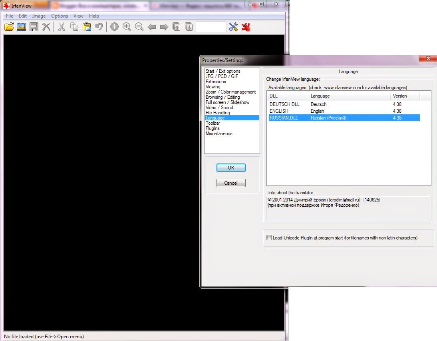The image size is (437, 341).
Task: Select DEUTSCH.DLL language row
Action: pos(344,104)
